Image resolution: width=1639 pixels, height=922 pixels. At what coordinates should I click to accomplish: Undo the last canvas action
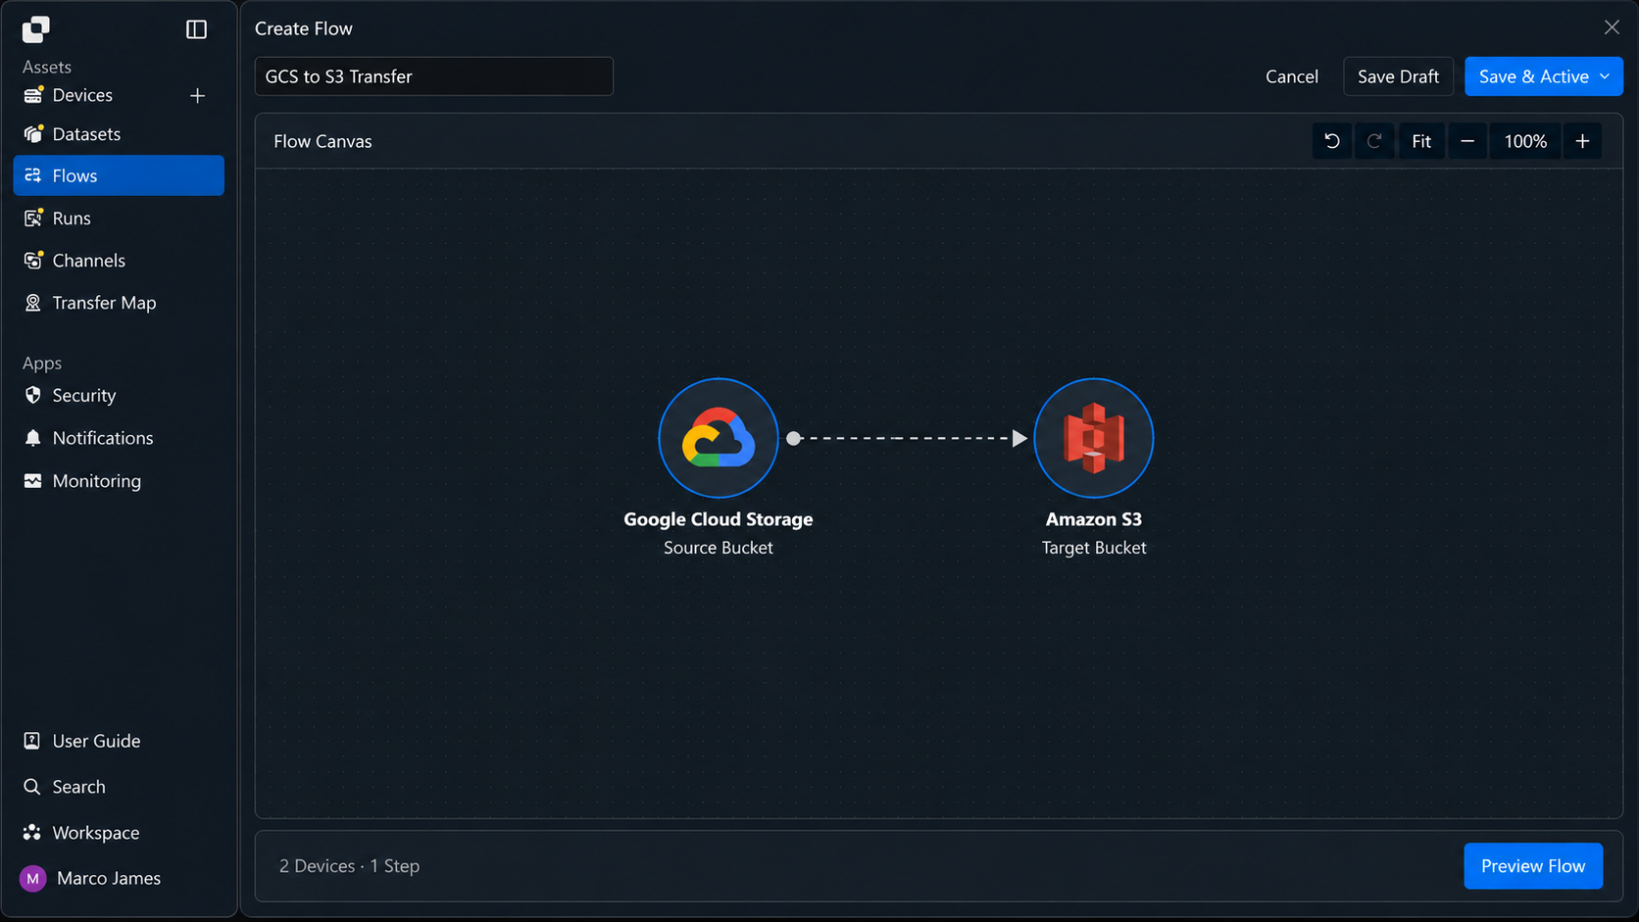pos(1332,141)
